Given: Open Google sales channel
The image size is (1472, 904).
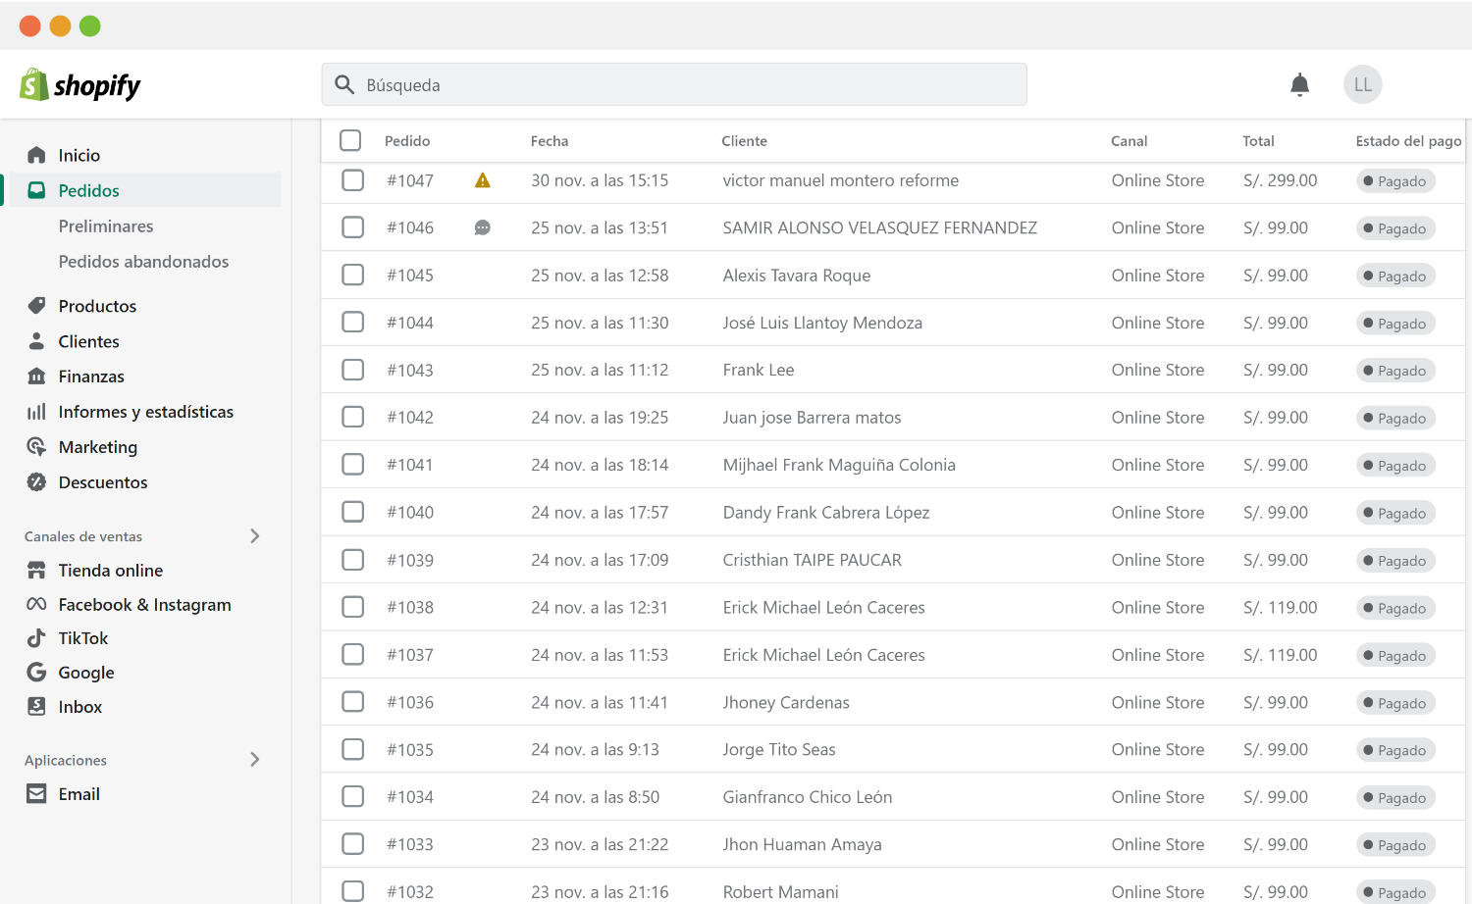Looking at the screenshot, I should point(85,673).
